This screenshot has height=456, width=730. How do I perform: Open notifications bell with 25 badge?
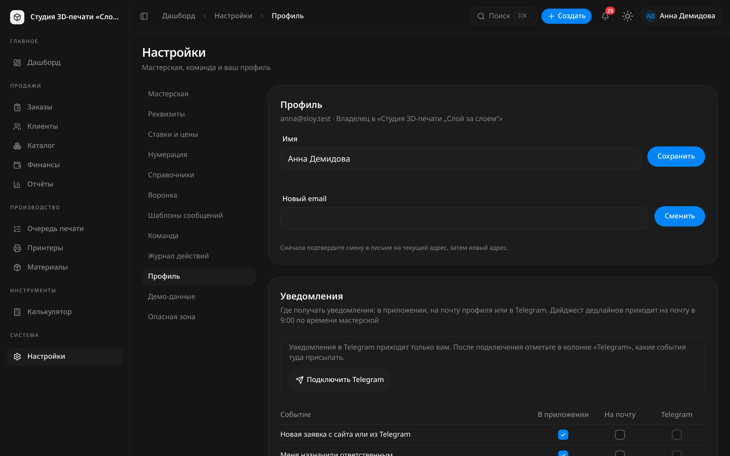[605, 16]
